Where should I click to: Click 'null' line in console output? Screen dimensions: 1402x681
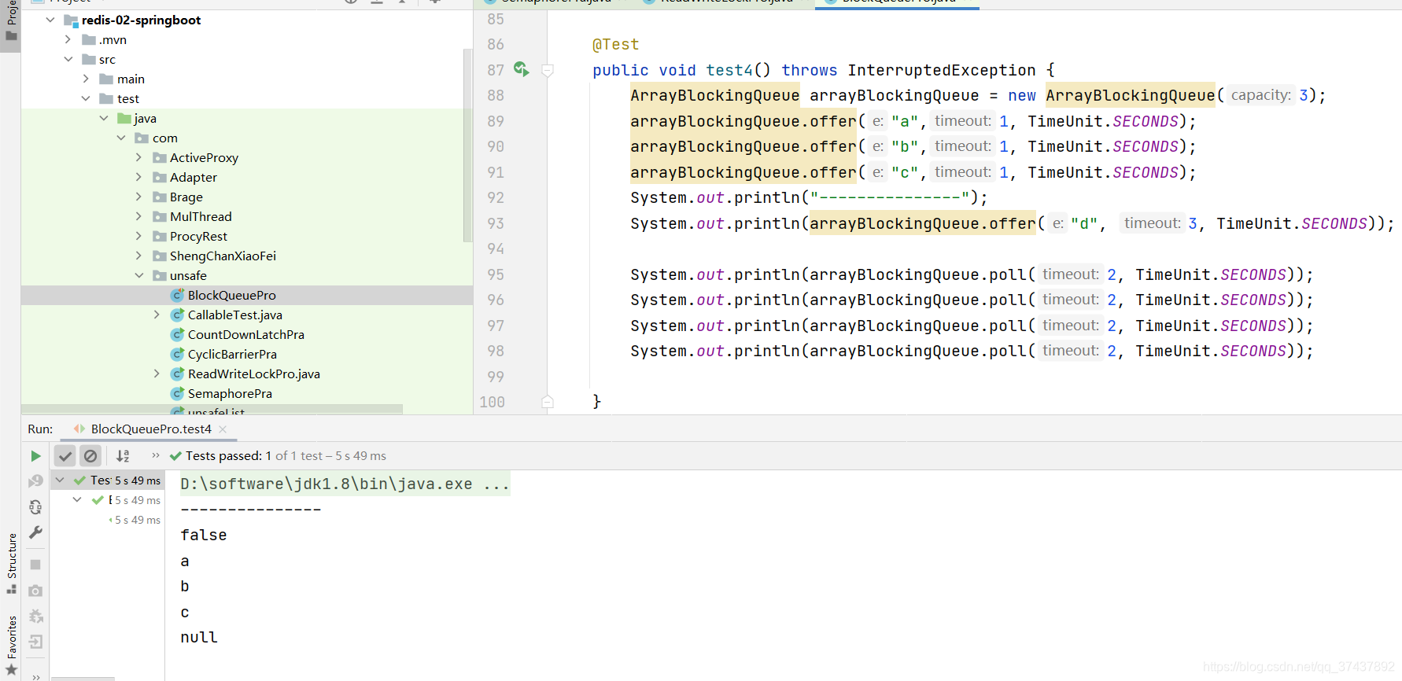click(x=199, y=638)
